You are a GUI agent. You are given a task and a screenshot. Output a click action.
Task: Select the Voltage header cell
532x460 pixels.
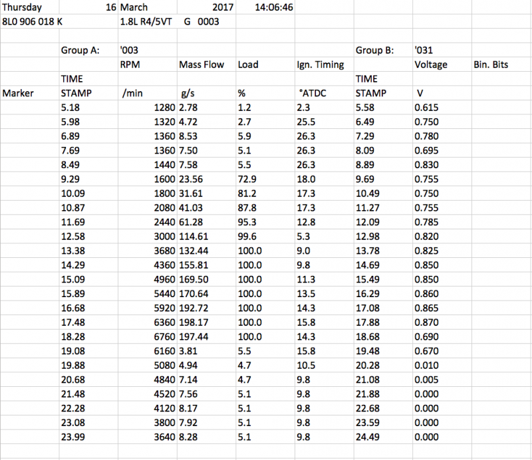click(x=431, y=64)
